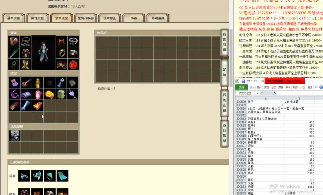Image resolution: width=323 pixels, height=195 pixels.
Task: Select the purple whip magic treasure icon
Action: coord(14,94)
